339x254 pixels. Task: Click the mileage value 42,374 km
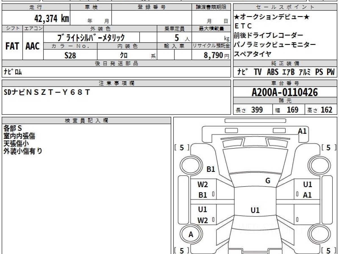point(51,19)
